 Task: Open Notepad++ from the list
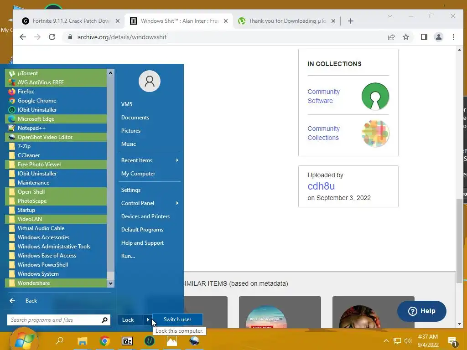pos(56,128)
